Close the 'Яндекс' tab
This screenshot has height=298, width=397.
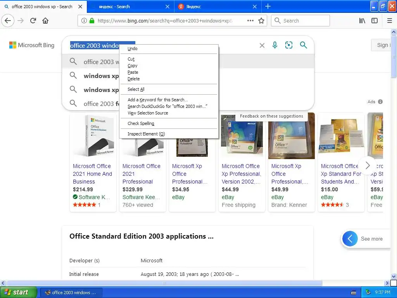255,7
